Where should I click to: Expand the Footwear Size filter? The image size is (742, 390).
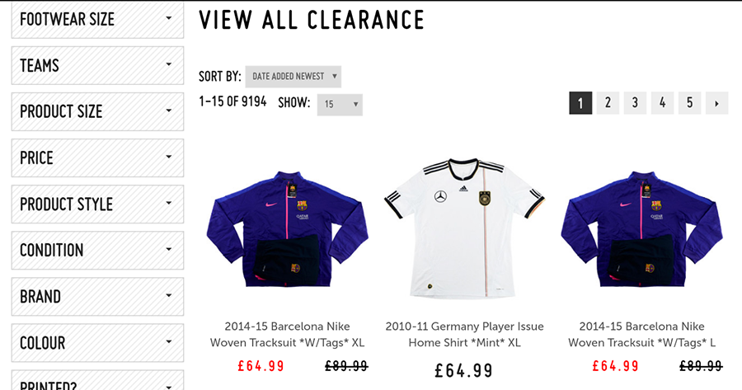(96, 19)
